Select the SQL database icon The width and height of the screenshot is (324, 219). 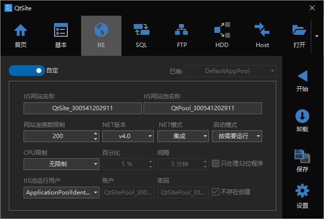tap(141, 30)
